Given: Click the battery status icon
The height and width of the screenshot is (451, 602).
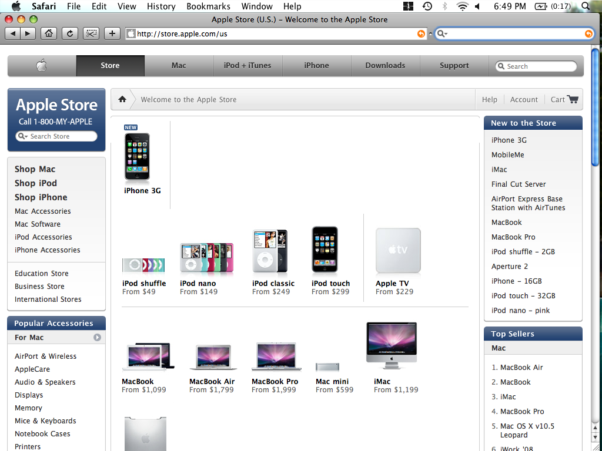Looking at the screenshot, I should [x=541, y=6].
